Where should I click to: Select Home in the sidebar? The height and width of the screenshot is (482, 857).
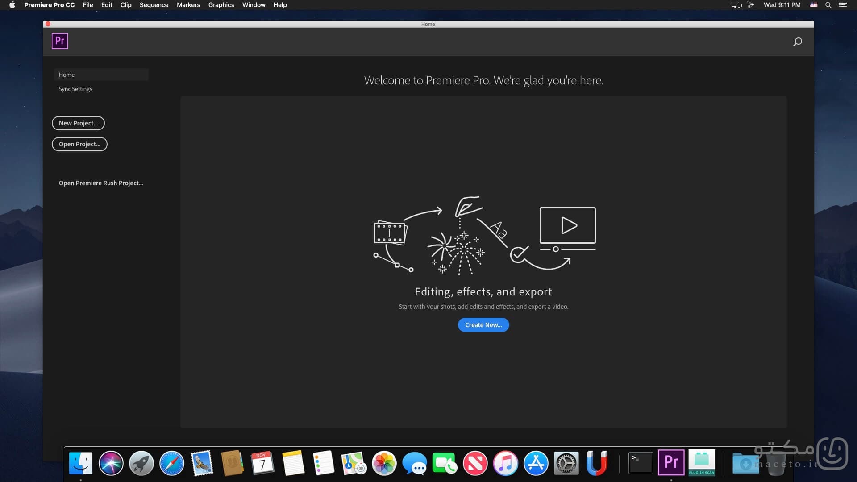point(101,75)
